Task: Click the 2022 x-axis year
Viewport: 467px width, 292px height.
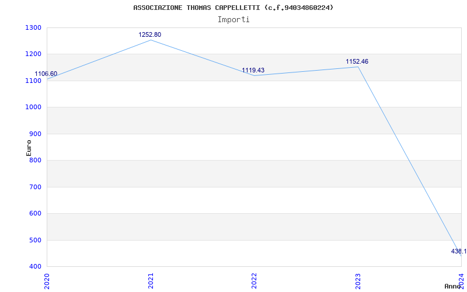Action: (x=254, y=281)
